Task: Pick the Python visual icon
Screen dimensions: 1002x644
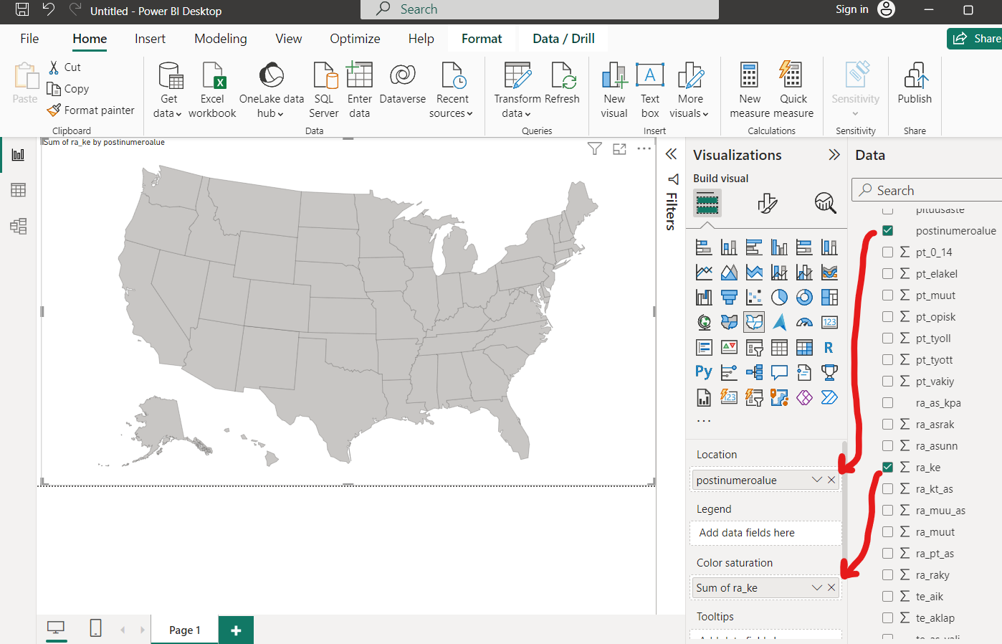Action: pos(704,371)
